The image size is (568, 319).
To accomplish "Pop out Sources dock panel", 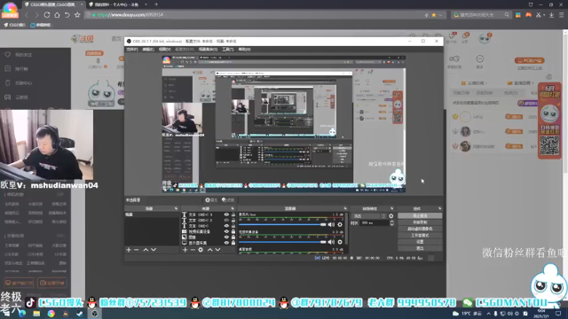I will (233, 209).
